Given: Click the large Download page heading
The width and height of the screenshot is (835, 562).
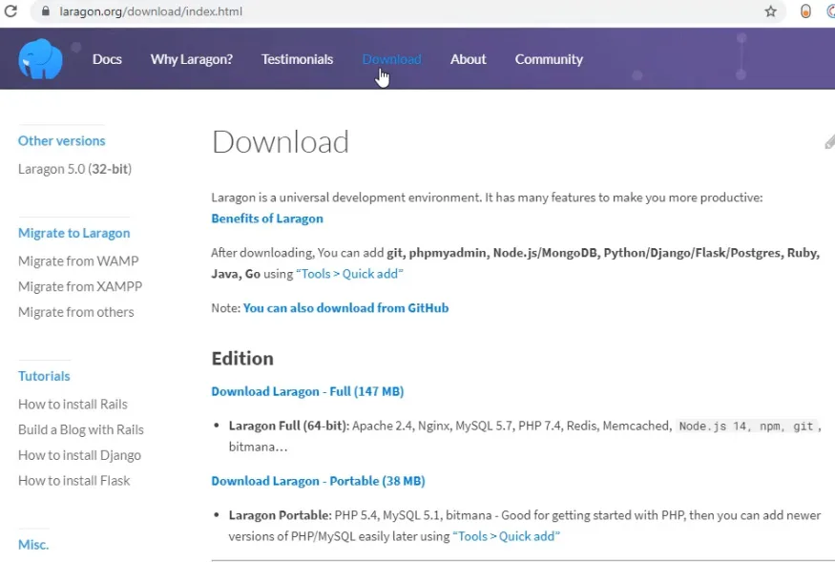Looking at the screenshot, I should tap(281, 142).
